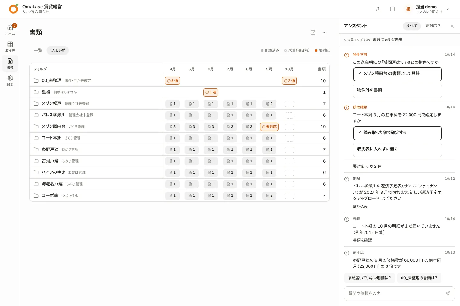Click the 8 通 alert badge in 00_未整理 row

[x=172, y=81]
